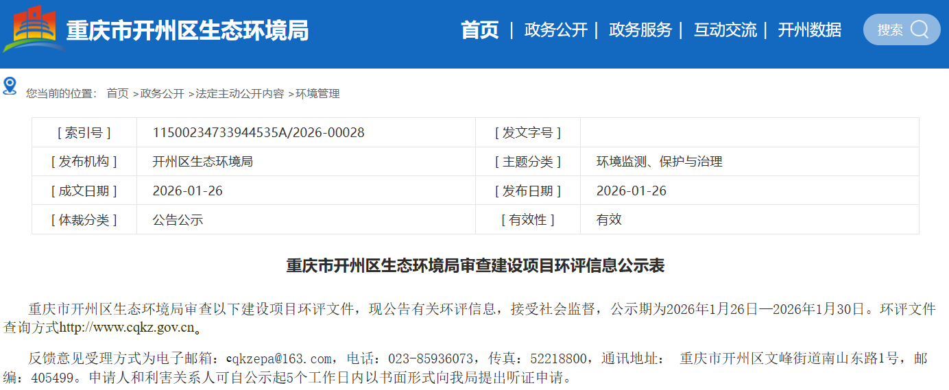Go to 政务公开 in the top navigation
The height and width of the screenshot is (390, 949).
coord(555,30)
